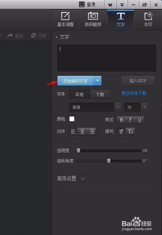Set vertical text arrangement
This screenshot has width=162, height=235.
click(130, 132)
